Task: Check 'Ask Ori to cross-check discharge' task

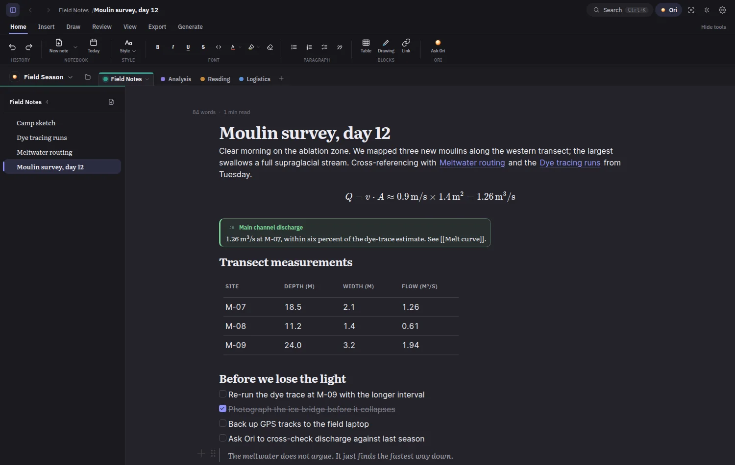Action: (x=222, y=438)
